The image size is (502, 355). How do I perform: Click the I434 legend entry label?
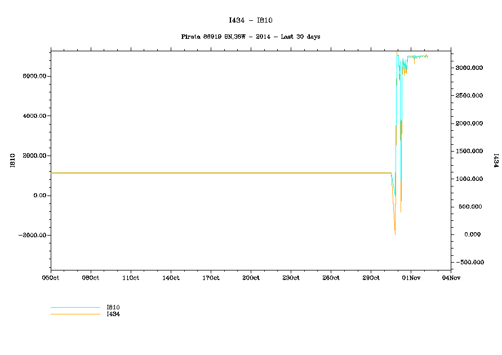(113, 314)
